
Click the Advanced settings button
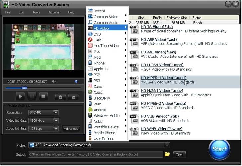(71, 128)
